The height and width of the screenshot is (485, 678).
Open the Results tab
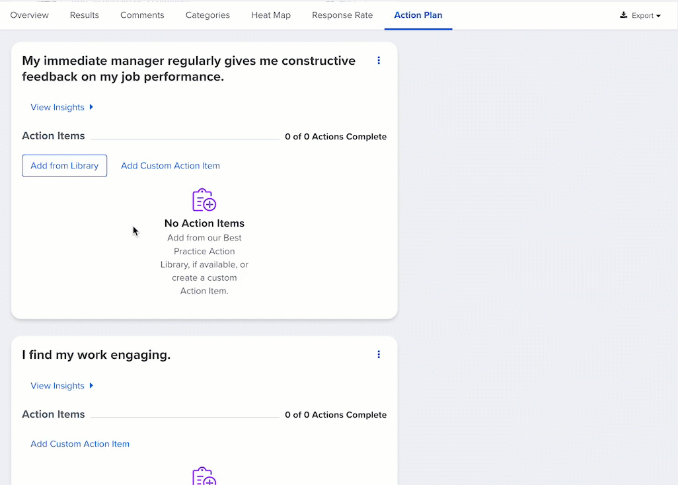pyautogui.click(x=85, y=15)
